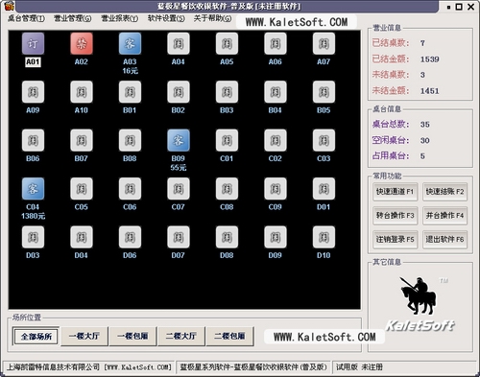Open the 桌台管理 menu

26,18
